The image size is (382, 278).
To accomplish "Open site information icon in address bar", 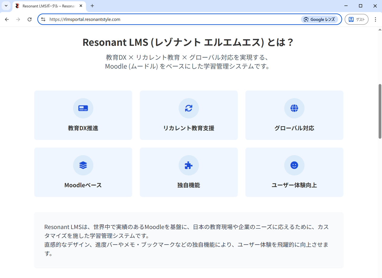I will pos(43,19).
